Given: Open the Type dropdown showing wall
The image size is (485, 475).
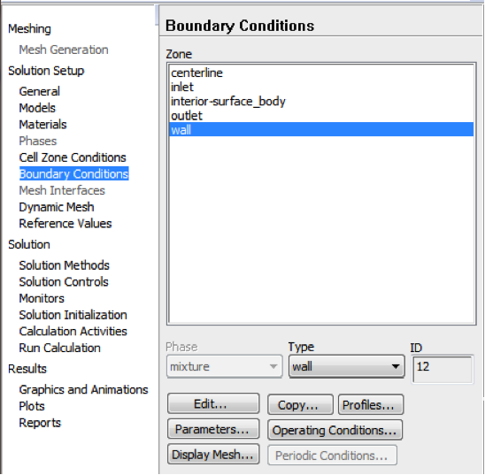Looking at the screenshot, I should point(346,367).
